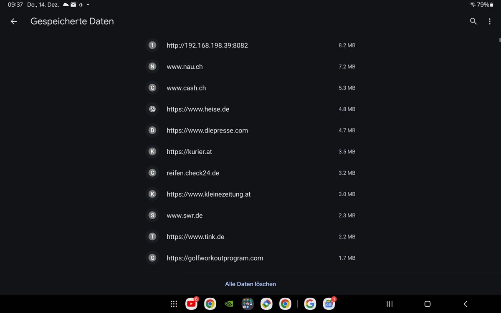Open stored data for www.swr.de

coord(250,215)
